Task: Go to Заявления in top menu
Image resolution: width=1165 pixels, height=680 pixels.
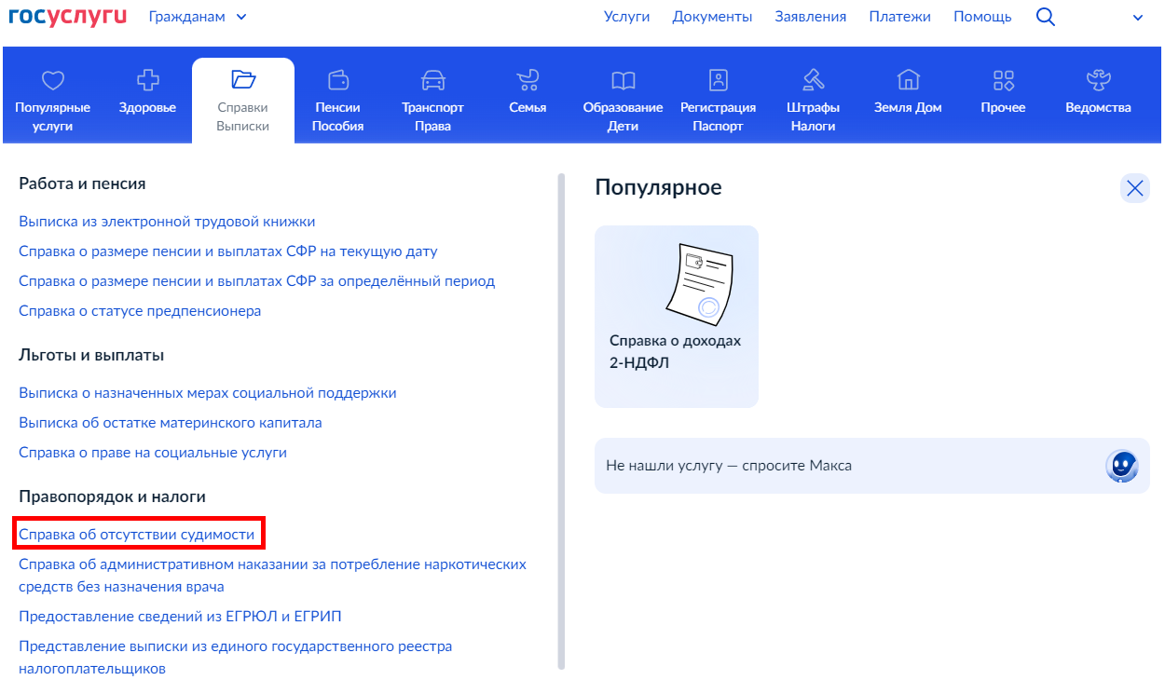Action: point(811,17)
